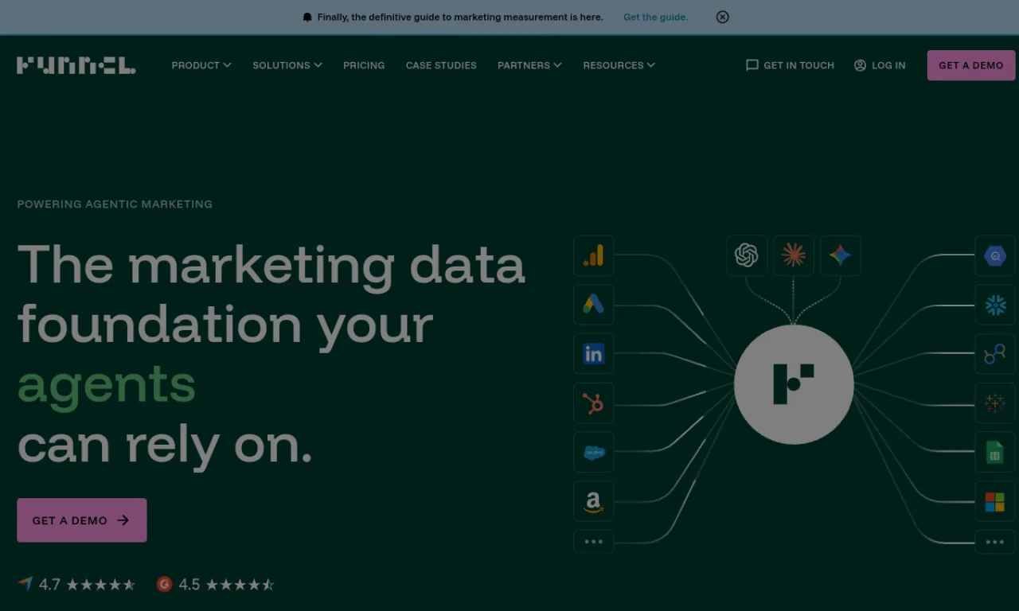Follow the 'Get the guide' link
The height and width of the screenshot is (611, 1019).
(655, 17)
